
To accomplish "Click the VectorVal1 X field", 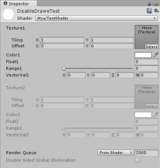I will tap(76, 75).
